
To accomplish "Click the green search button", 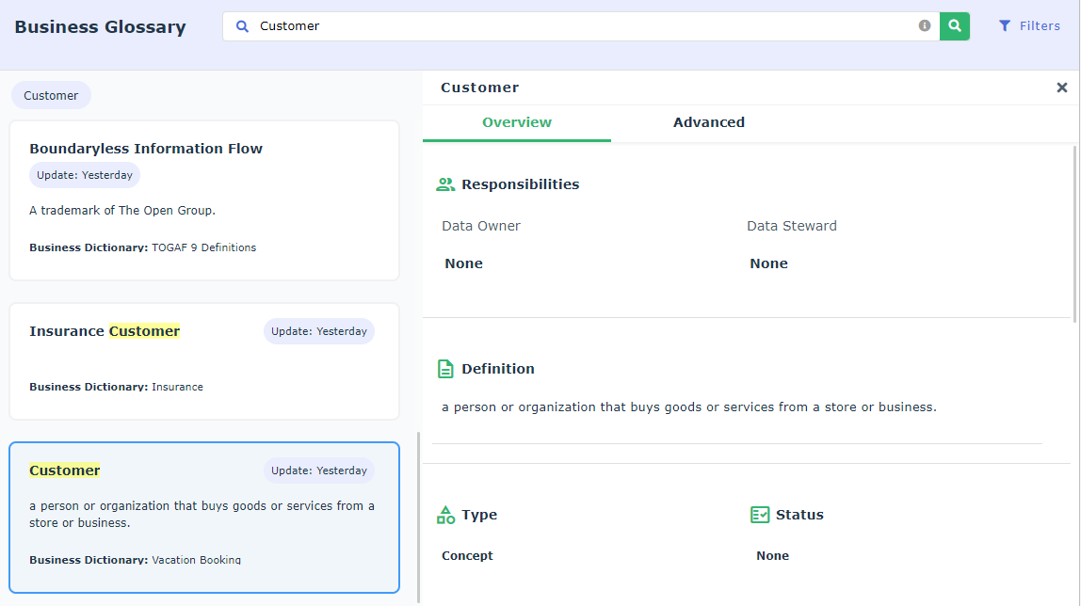I will (955, 26).
